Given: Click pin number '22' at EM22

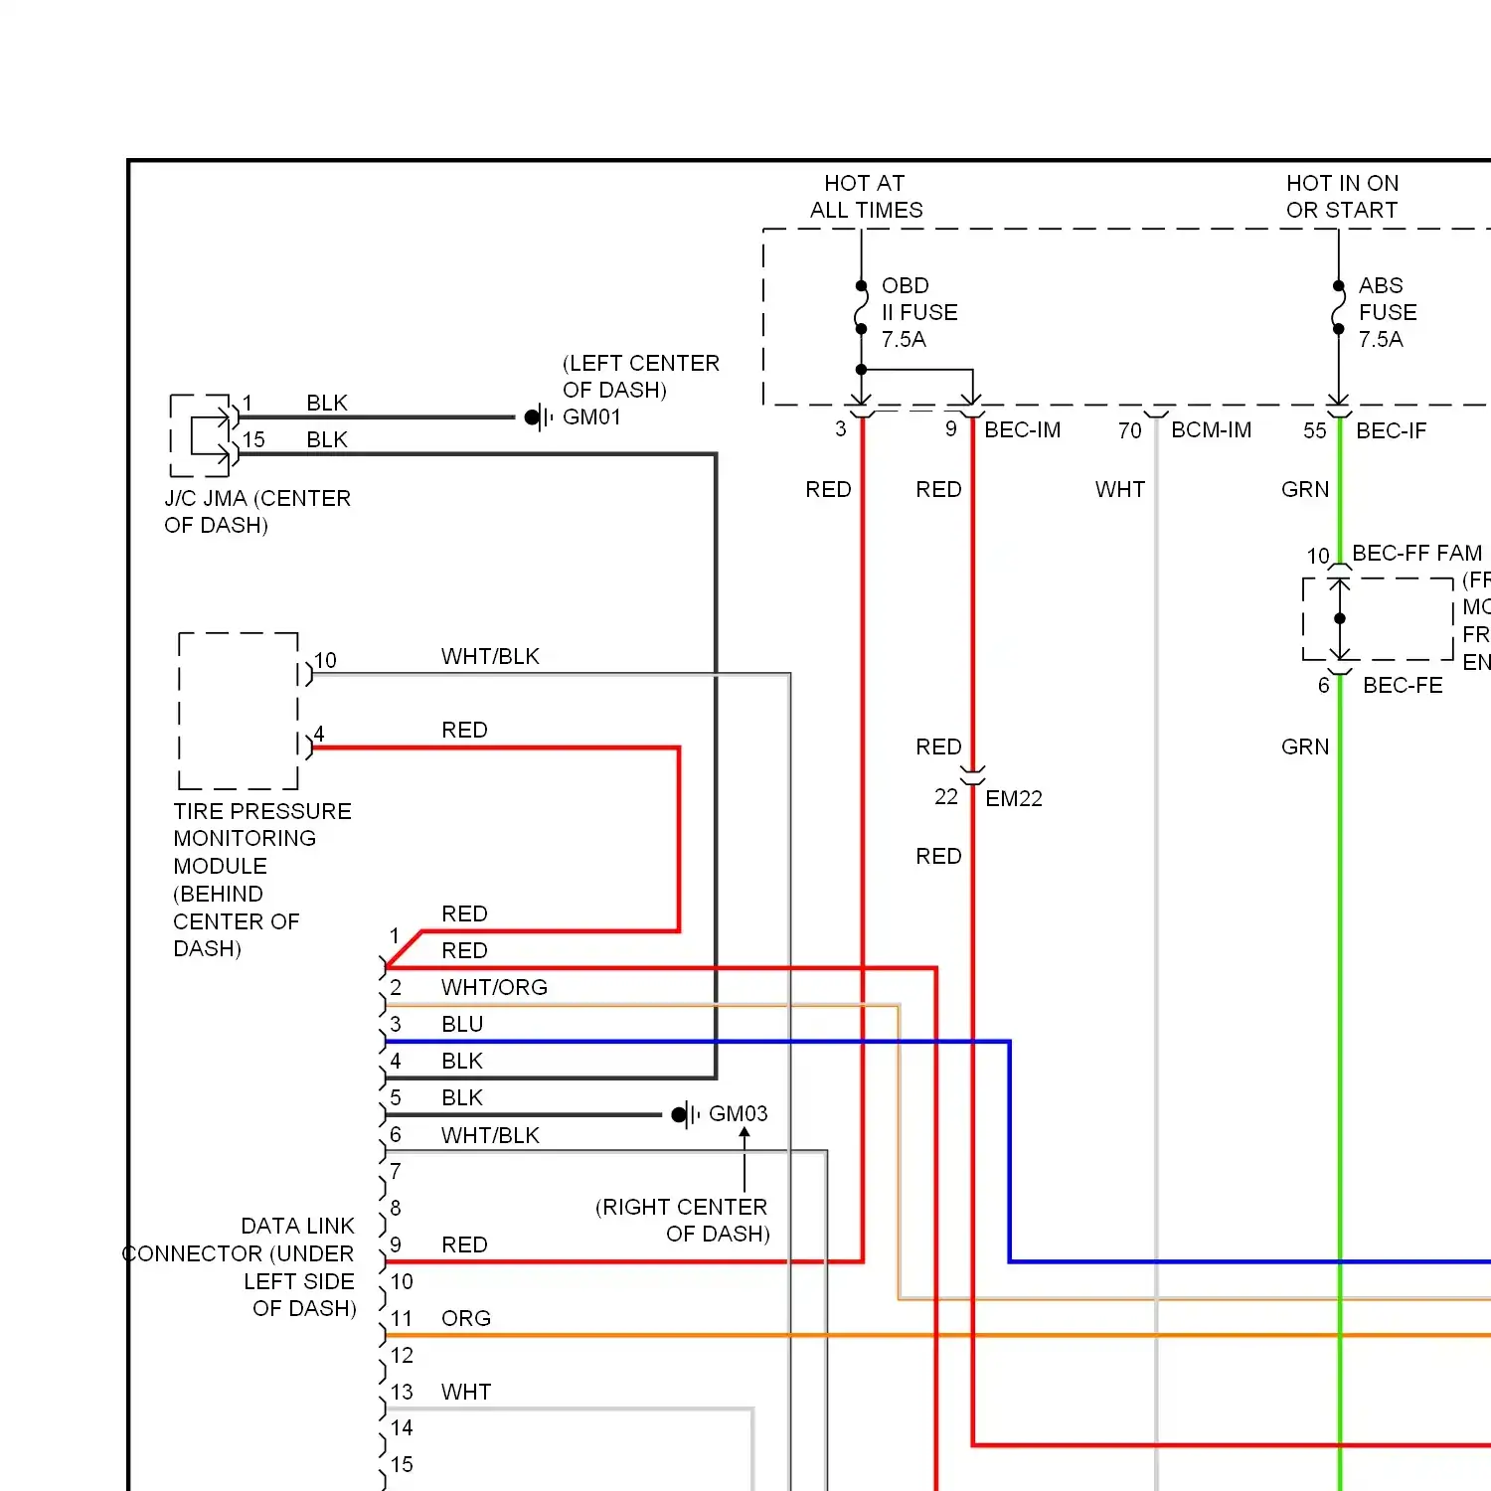Looking at the screenshot, I should (x=946, y=796).
